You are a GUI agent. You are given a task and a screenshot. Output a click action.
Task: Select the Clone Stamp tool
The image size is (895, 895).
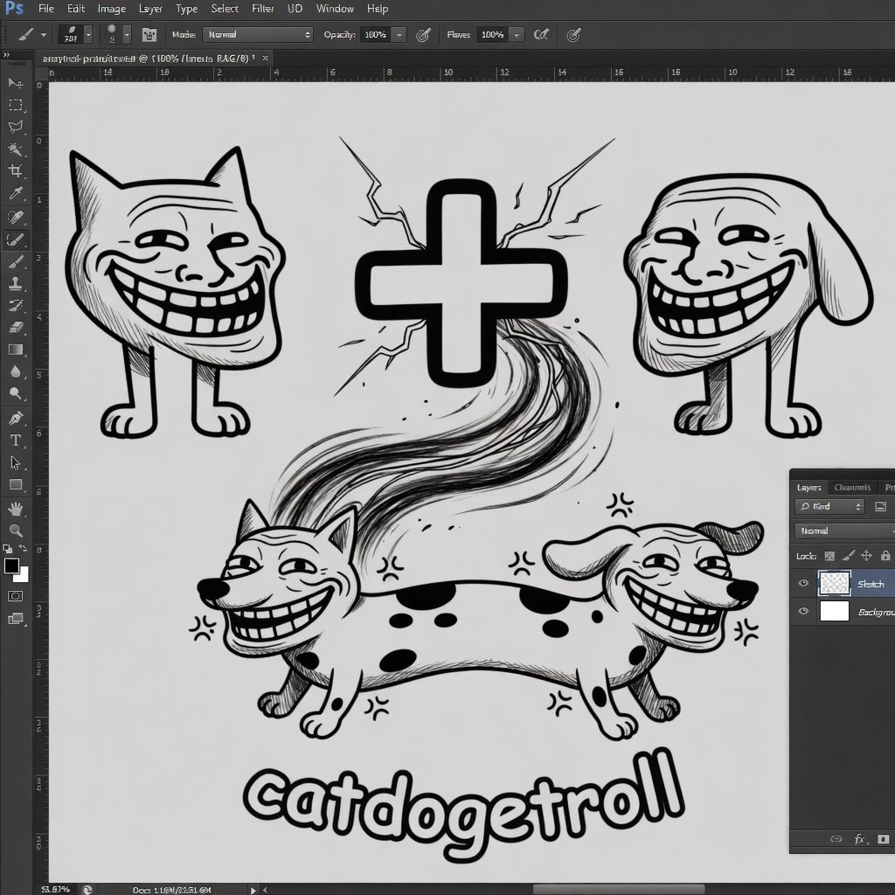coord(16,283)
